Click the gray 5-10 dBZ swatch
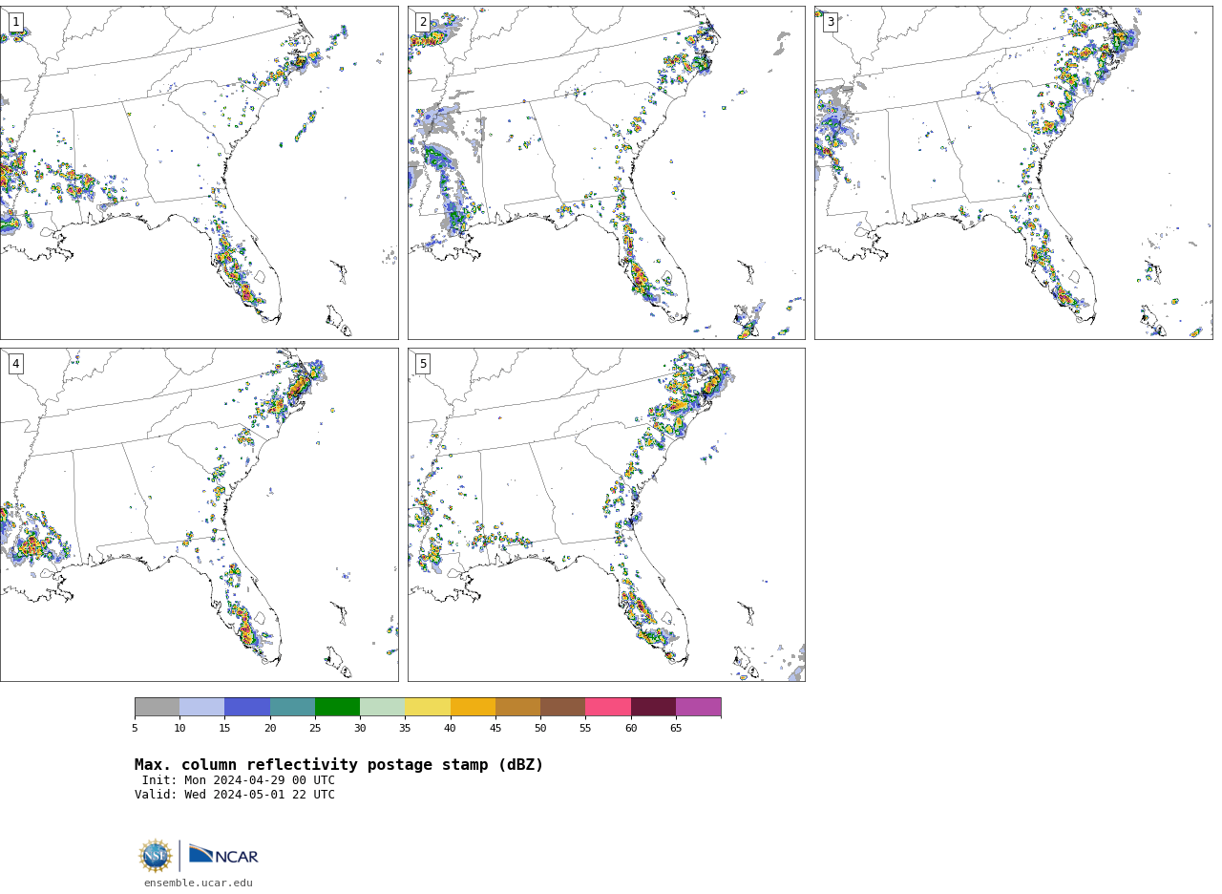This screenshot has width=1222, height=894. click(x=157, y=707)
